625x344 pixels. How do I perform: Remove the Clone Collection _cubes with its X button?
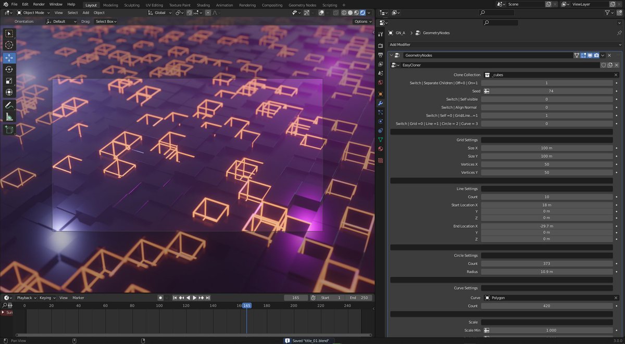click(x=616, y=74)
